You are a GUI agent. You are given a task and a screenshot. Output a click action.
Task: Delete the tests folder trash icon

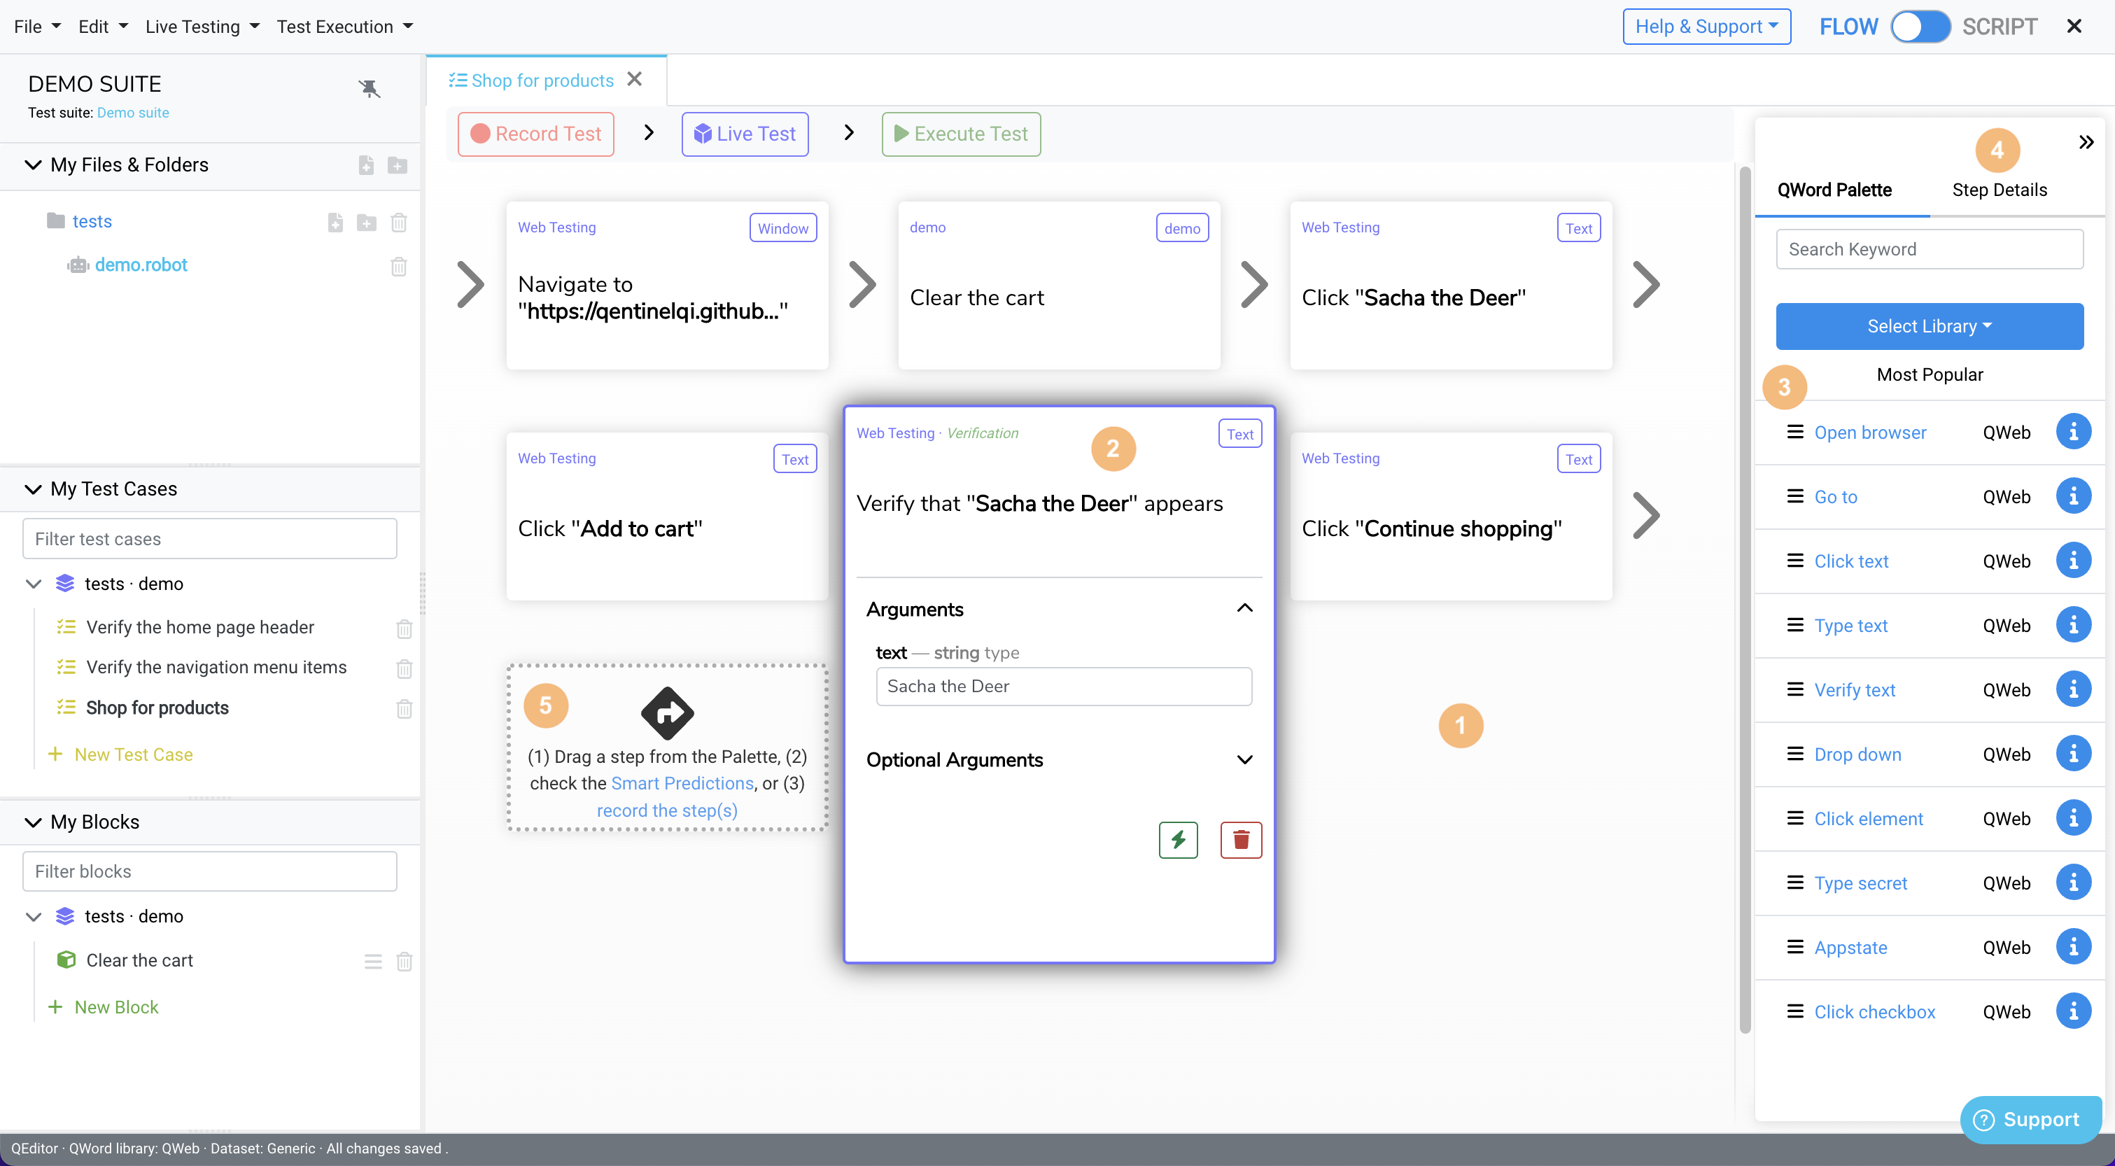[399, 222]
